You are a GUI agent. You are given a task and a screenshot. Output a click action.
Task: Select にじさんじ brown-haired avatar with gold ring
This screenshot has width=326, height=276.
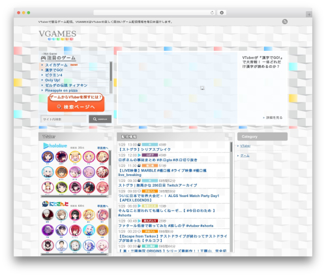(x=102, y=230)
